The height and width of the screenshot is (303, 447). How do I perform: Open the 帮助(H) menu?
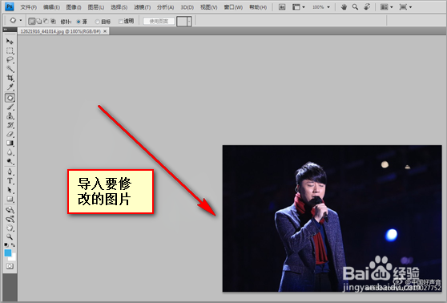(x=258, y=7)
